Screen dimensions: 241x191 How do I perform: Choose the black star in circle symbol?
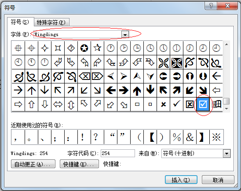coord(84,48)
